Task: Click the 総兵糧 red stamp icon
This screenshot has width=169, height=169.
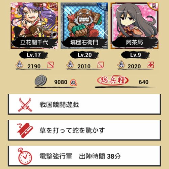Action: [x=113, y=80]
